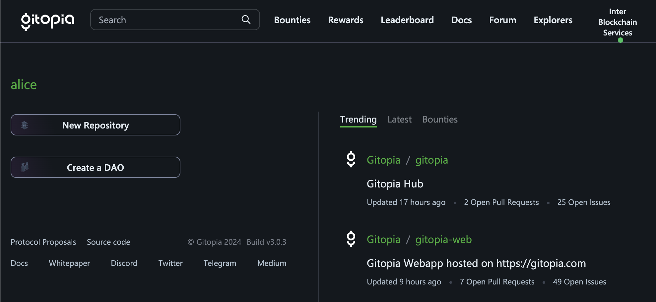Open Inter Blockchain Services
Screen dimensions: 656x302
(x=618, y=22)
